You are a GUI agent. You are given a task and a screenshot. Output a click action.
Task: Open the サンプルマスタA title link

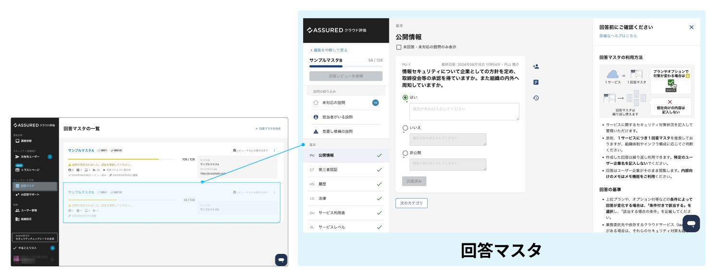81,151
